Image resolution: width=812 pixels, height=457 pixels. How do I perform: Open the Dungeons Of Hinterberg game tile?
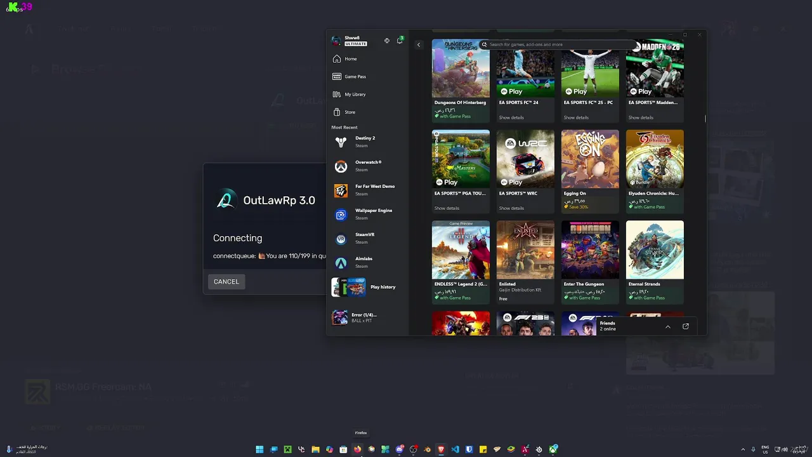tap(461, 81)
